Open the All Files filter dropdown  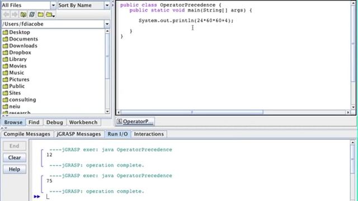(x=53, y=5)
